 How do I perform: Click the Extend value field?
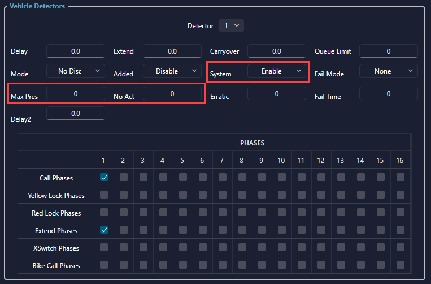pos(172,51)
